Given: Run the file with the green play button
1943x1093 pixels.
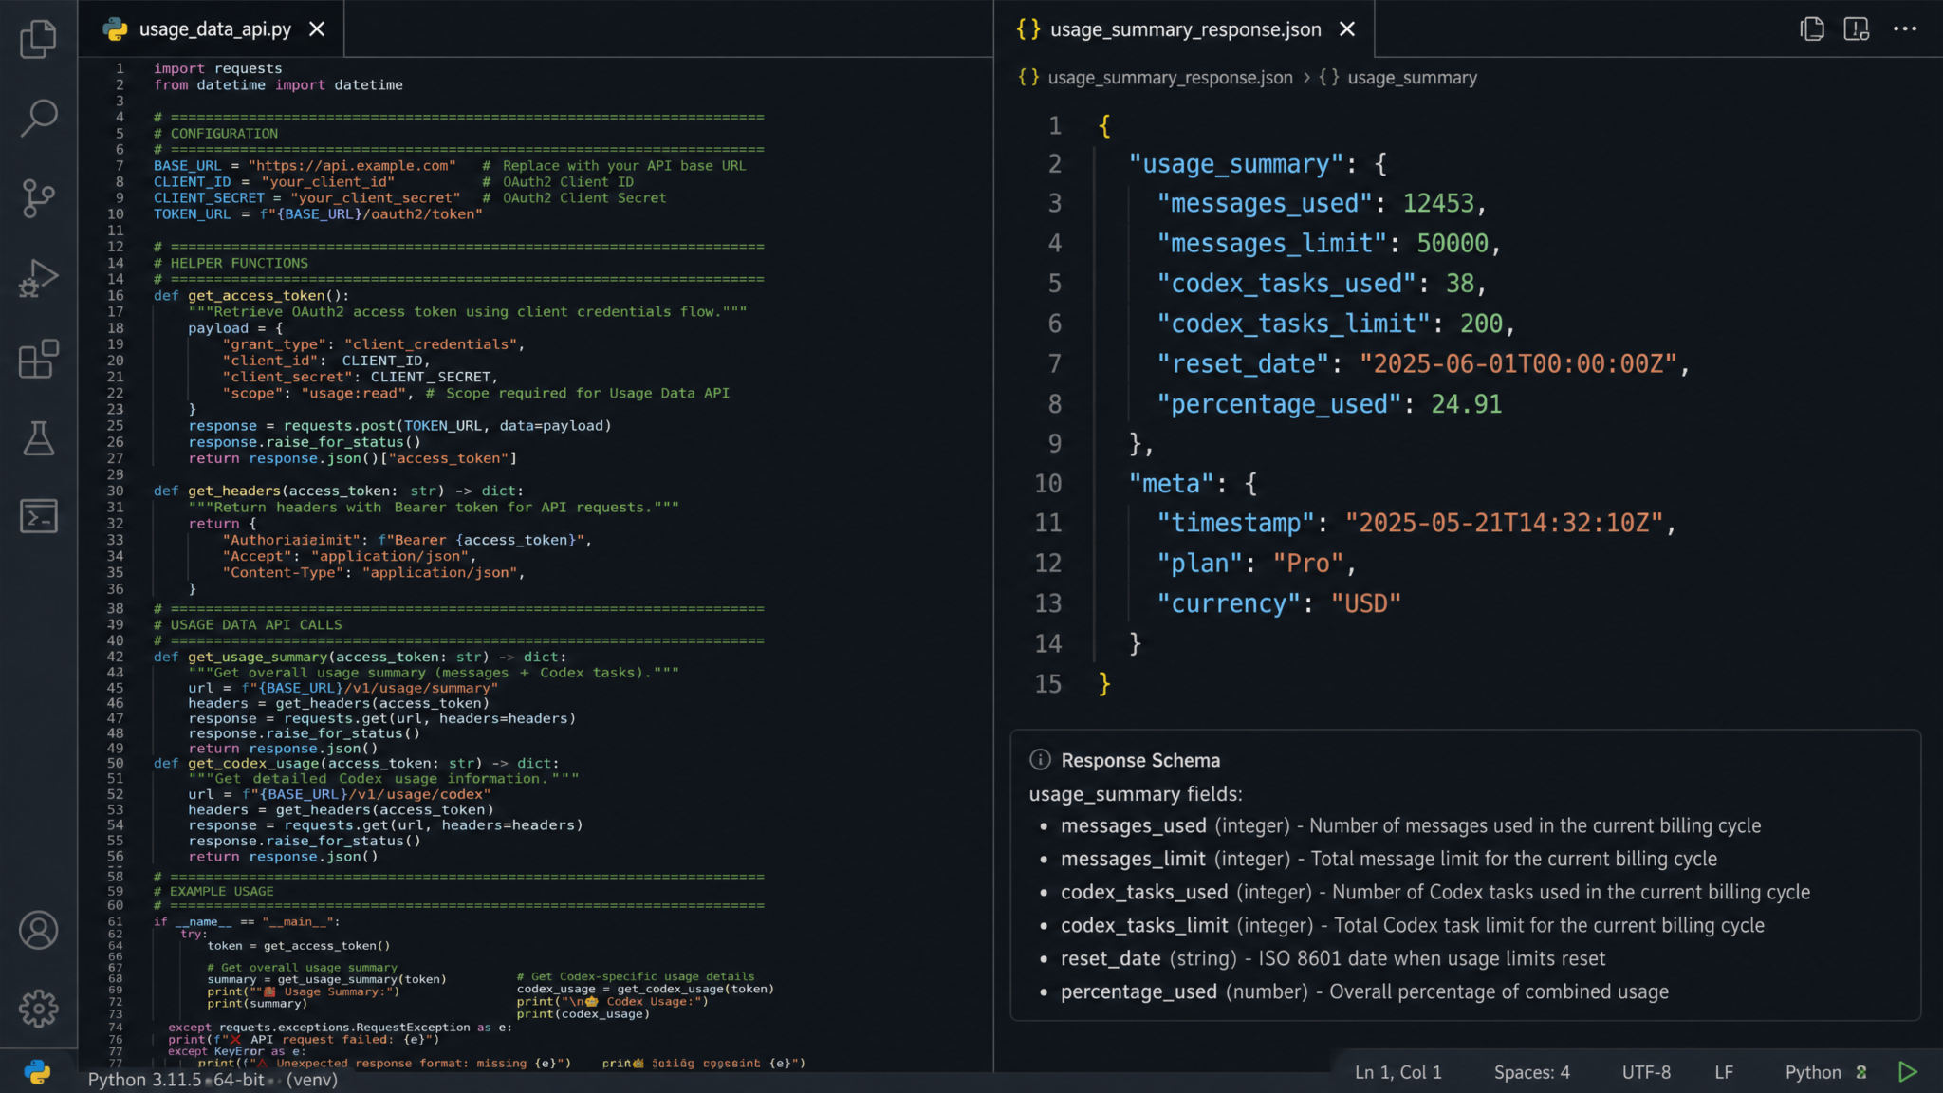Looking at the screenshot, I should pos(1908,1072).
